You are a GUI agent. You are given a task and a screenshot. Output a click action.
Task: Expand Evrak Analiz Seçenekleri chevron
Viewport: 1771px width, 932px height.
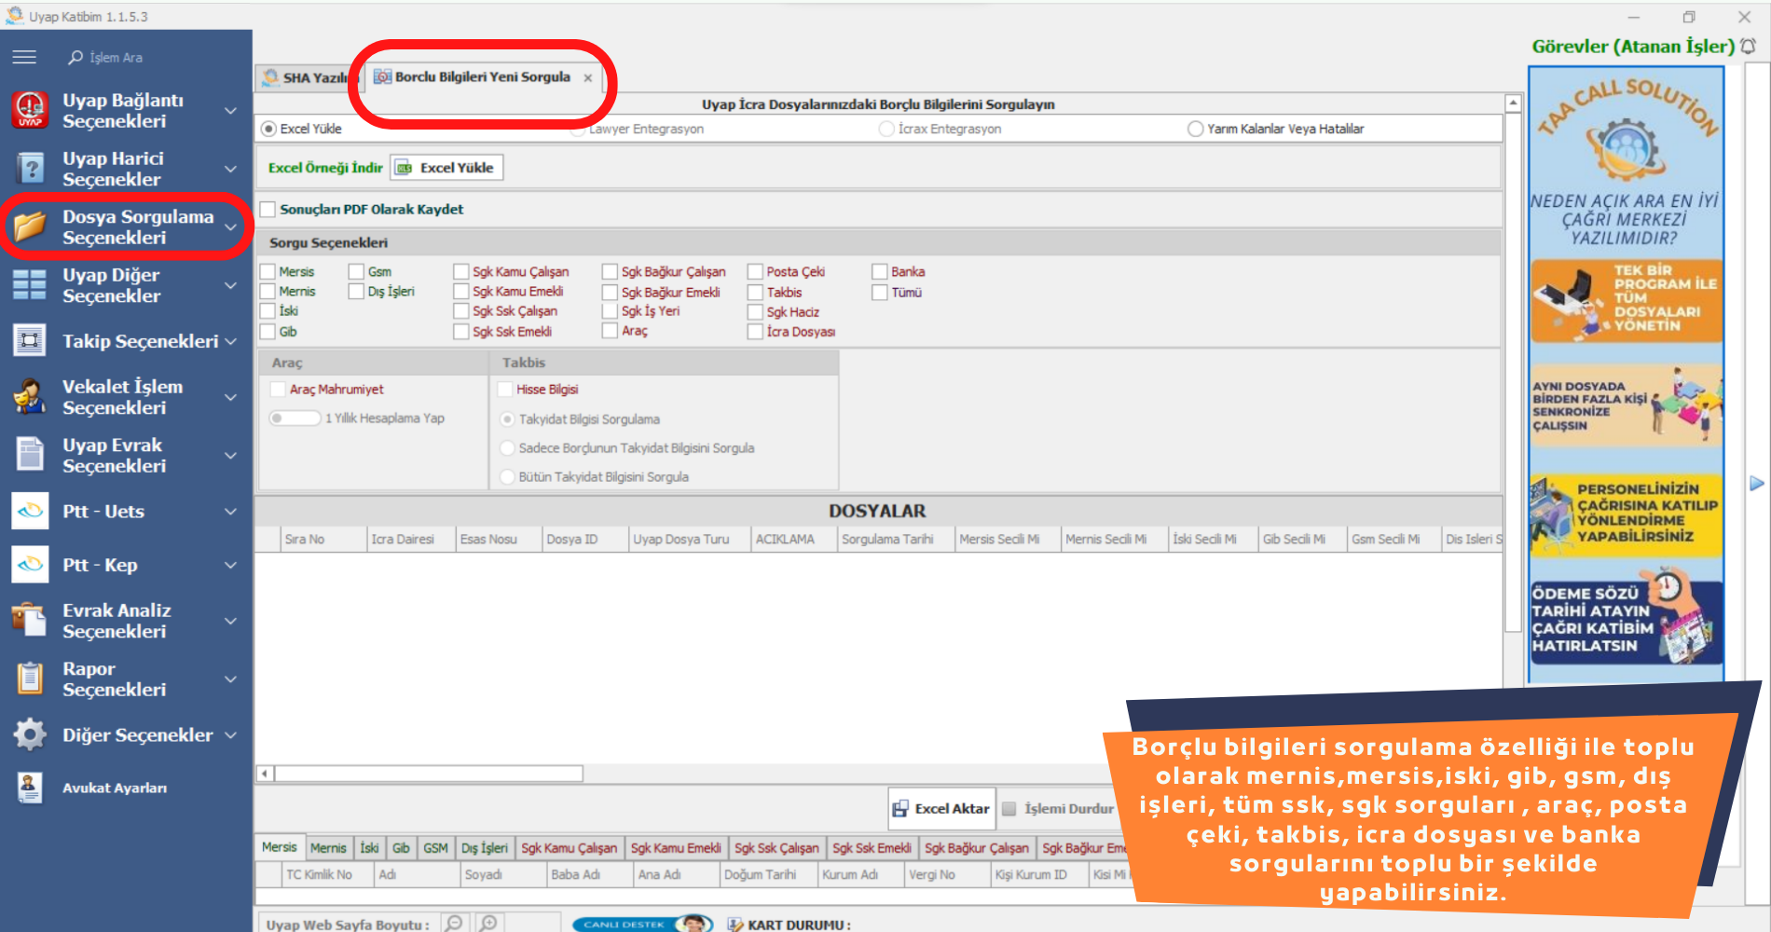pos(230,621)
